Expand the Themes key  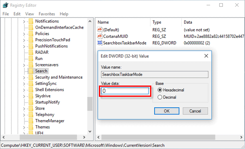[24, 127]
